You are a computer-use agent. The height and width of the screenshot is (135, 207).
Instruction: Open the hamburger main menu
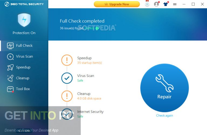(175, 4)
